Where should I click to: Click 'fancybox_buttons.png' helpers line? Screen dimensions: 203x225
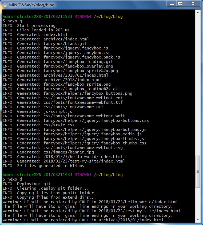coord(67,93)
